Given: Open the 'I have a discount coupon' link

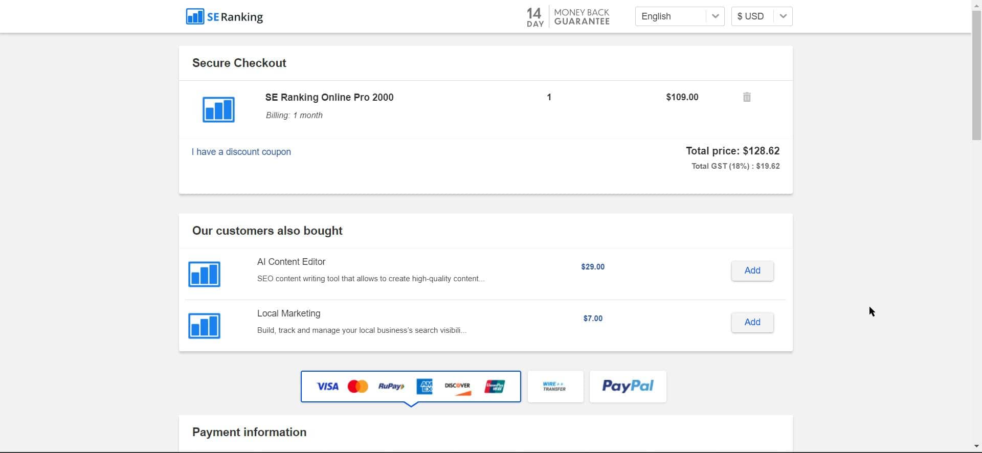Looking at the screenshot, I should [241, 152].
